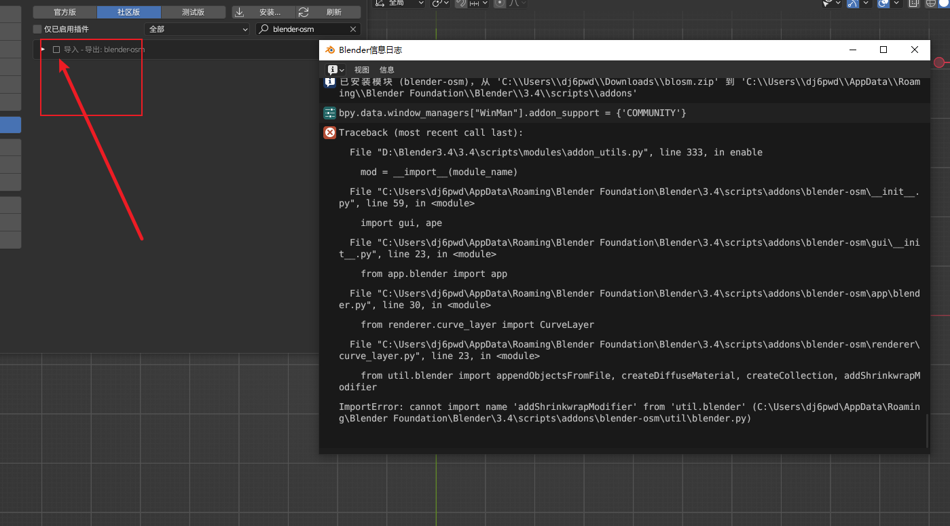Select solid viewport shading sphere icon
Image resolution: width=950 pixels, height=526 pixels.
pyautogui.click(x=944, y=4)
